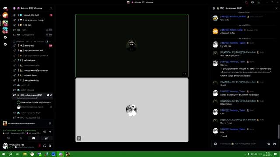Open the сотрудники-госорг channel

click(32, 20)
